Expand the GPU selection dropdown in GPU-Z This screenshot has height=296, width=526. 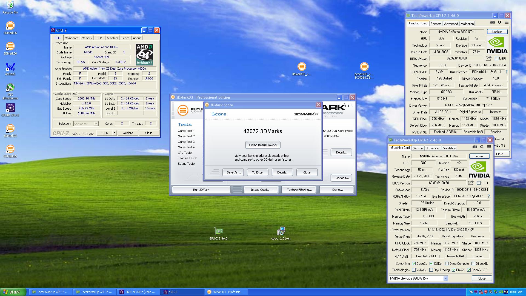tap(445, 278)
